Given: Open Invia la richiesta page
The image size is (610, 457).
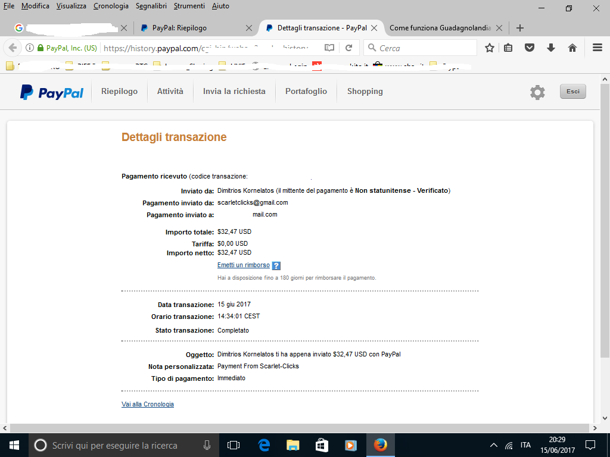Looking at the screenshot, I should pyautogui.click(x=234, y=91).
